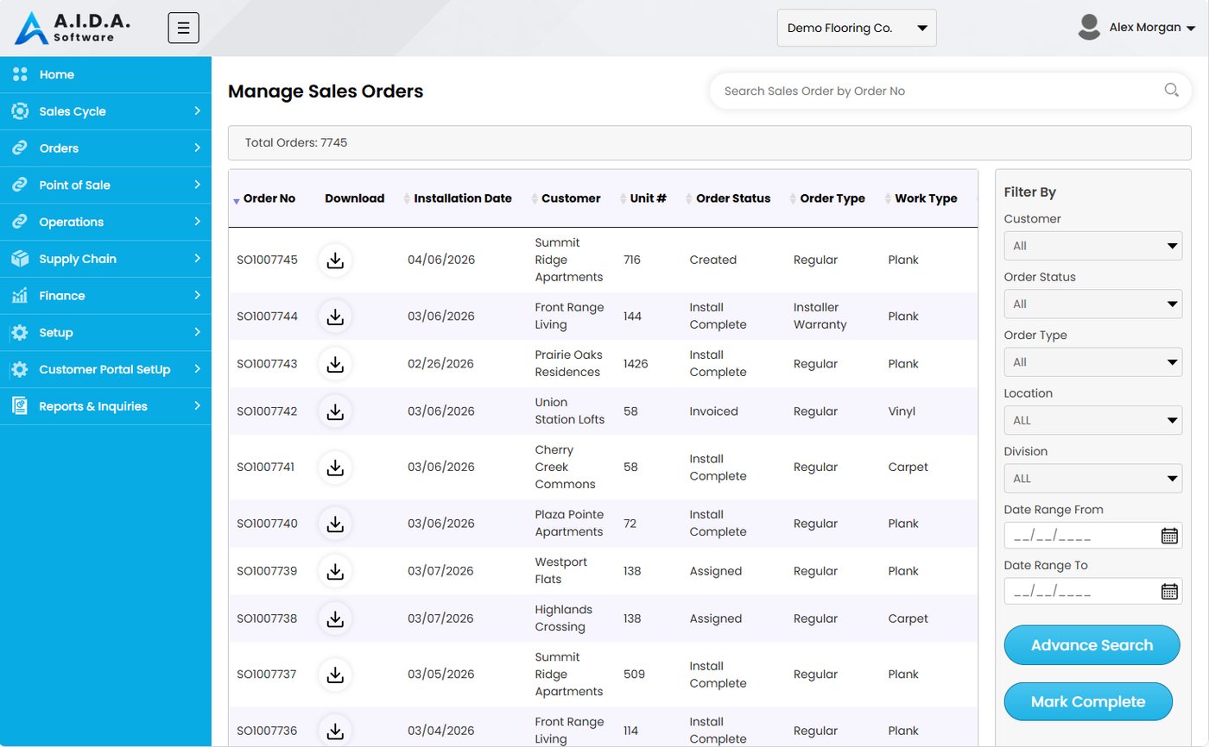The height and width of the screenshot is (747, 1209).
Task: Open the Order Type filter dropdown
Action: click(x=1093, y=362)
